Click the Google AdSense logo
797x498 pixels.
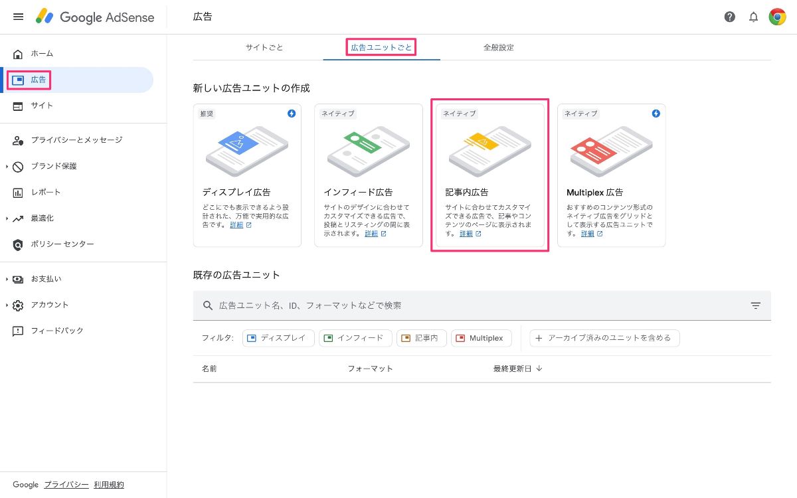pos(95,17)
